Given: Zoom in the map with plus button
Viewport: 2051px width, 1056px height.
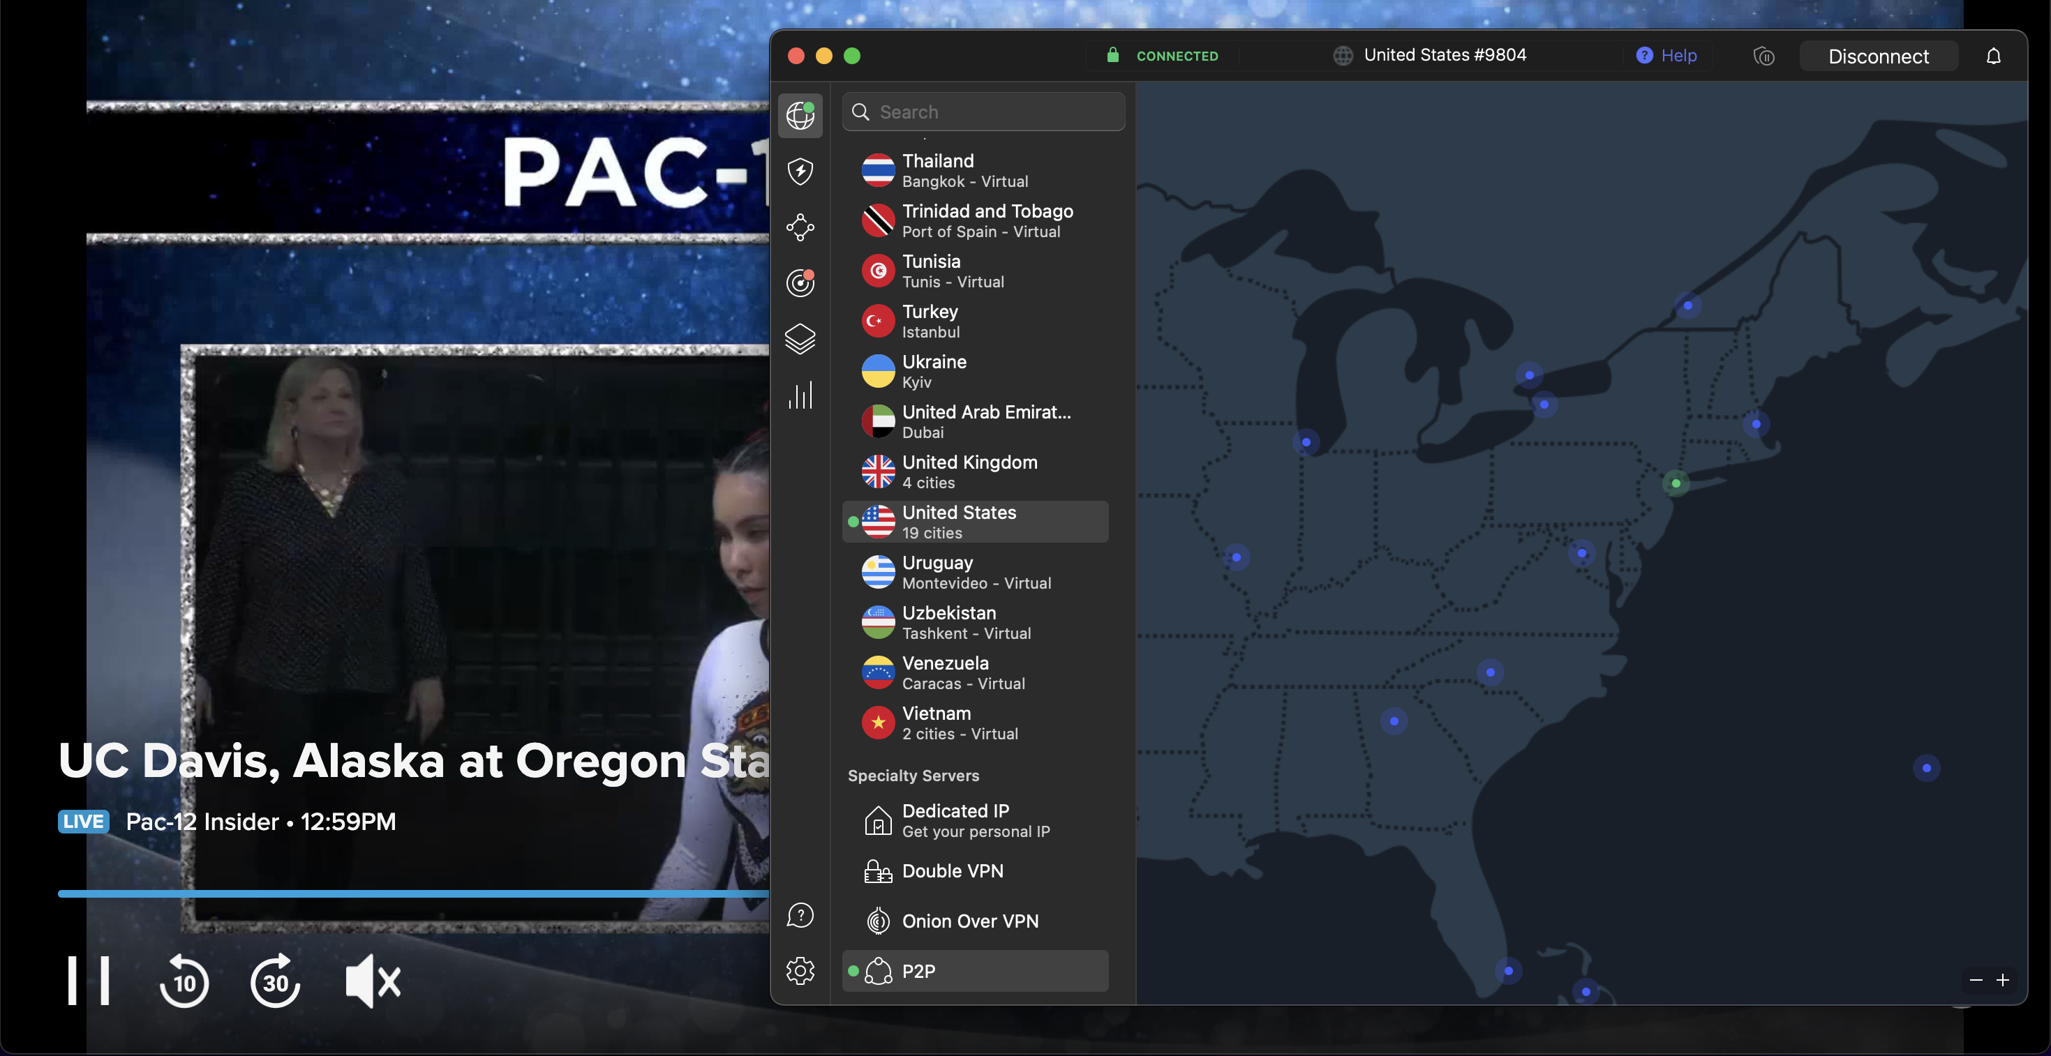Looking at the screenshot, I should (x=2002, y=979).
